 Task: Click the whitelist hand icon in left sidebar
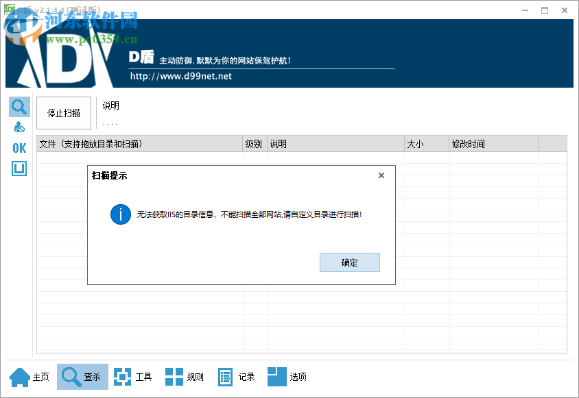pyautogui.click(x=19, y=126)
